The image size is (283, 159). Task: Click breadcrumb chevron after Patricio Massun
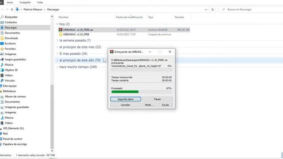point(45,10)
